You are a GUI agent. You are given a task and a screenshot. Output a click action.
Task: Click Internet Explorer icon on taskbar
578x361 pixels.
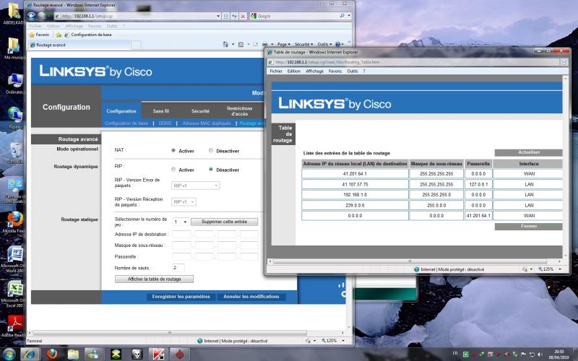point(30,354)
